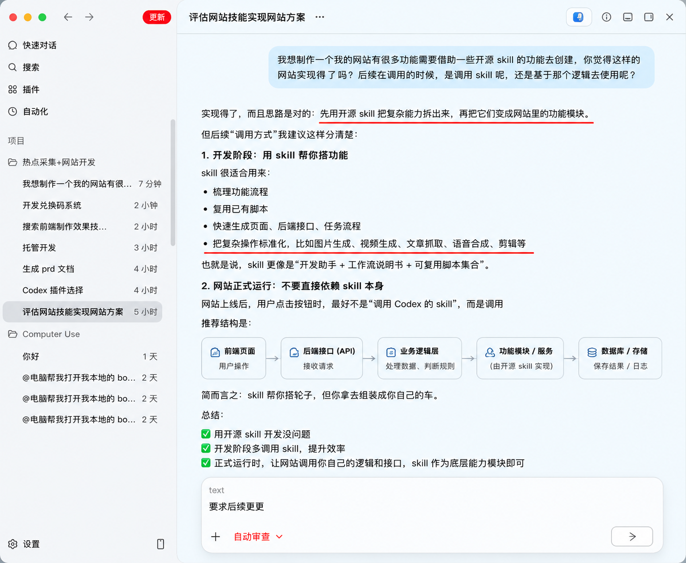This screenshot has width=686, height=563.
Task: Open 插件 plugins section
Action: coord(31,90)
